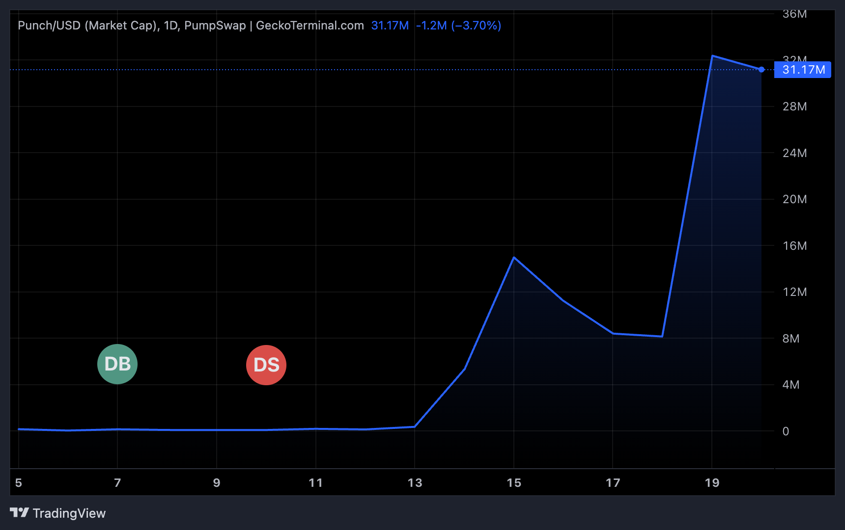Click the market cap peak near 32M
The image size is (845, 530).
[712, 55]
